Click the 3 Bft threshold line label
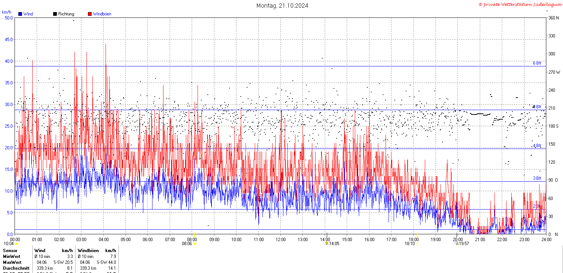 coord(537,178)
